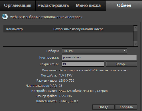Click the web DVD header title text
Viewport: 142px width, 111px height.
[x=46, y=17]
